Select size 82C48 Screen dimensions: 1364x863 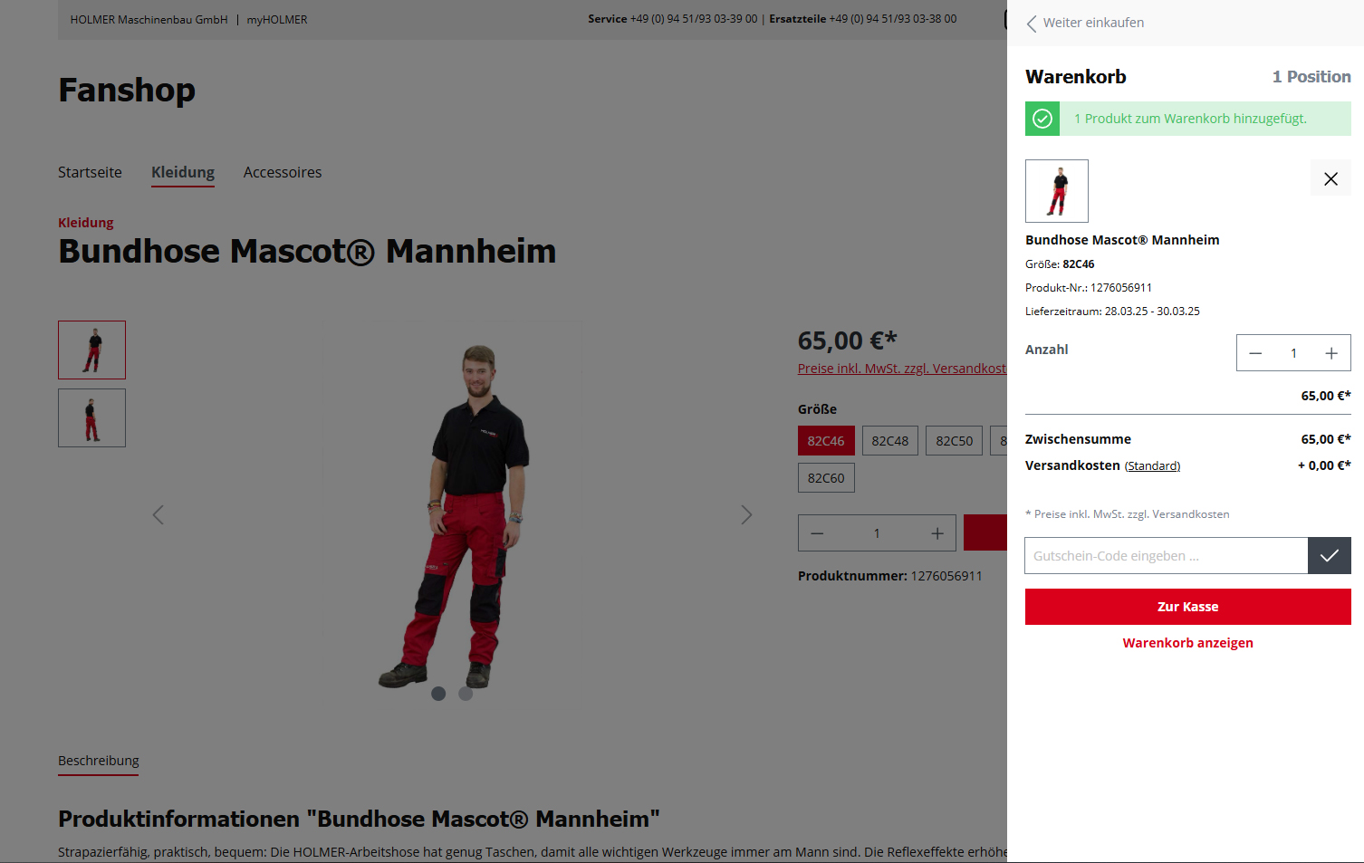[x=890, y=441]
